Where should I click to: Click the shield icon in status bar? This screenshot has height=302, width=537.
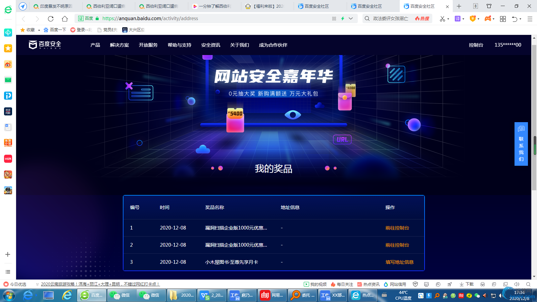click(415, 284)
